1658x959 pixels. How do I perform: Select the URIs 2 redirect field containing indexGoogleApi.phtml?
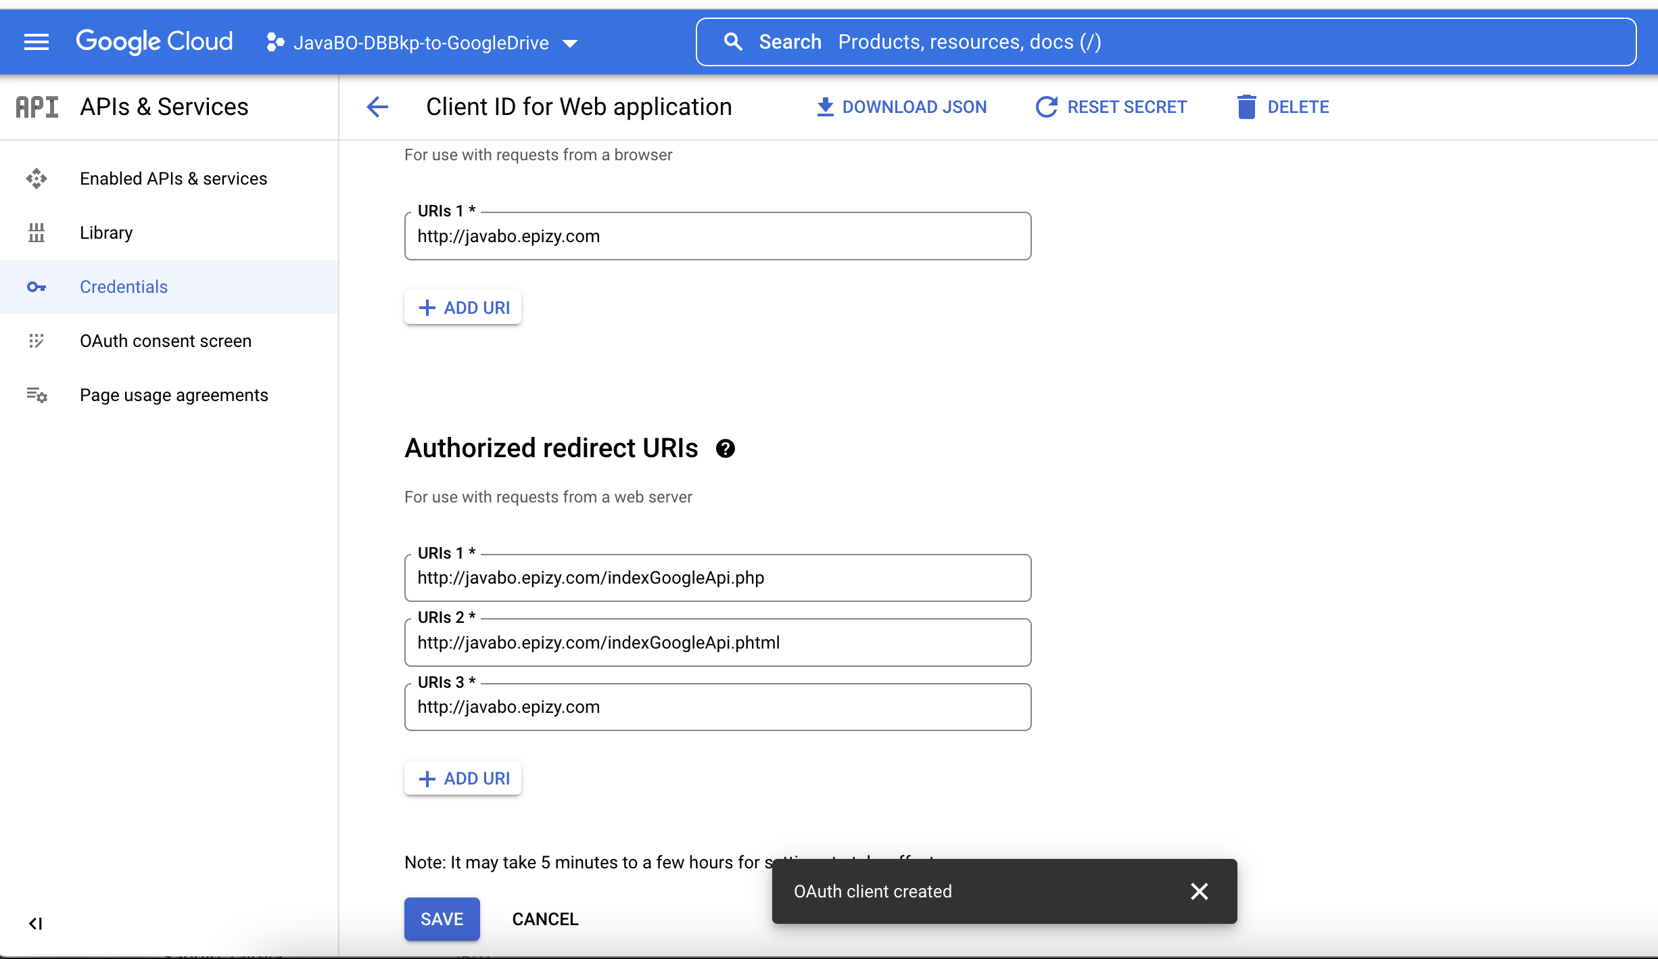click(x=717, y=642)
